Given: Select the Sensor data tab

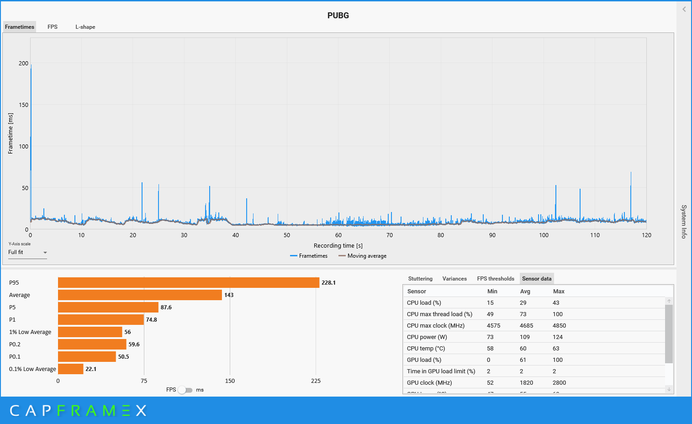Looking at the screenshot, I should pyautogui.click(x=537, y=279).
